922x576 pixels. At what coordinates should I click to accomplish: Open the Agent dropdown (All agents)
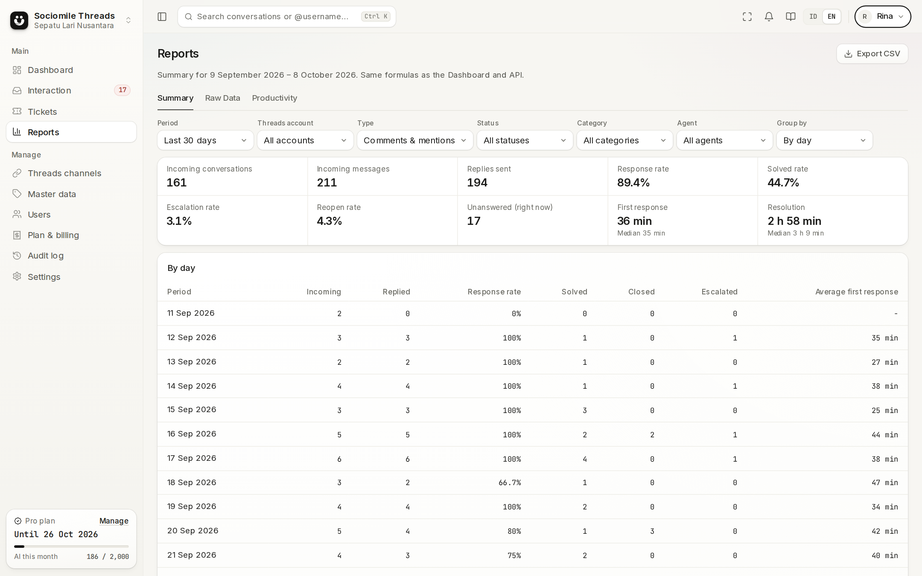coord(724,140)
